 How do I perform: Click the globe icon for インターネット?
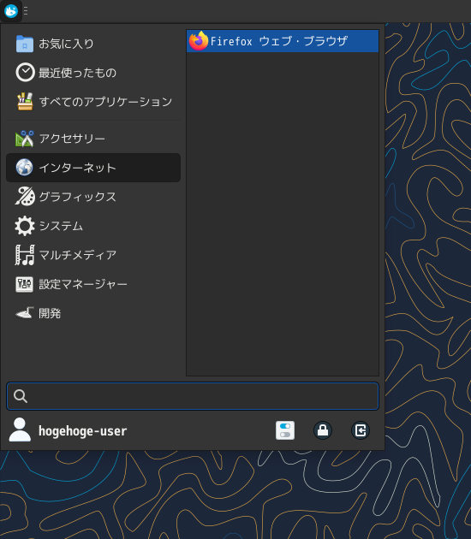coord(25,168)
